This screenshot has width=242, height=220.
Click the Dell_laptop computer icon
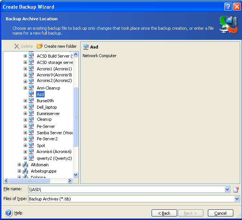[x=31, y=107]
